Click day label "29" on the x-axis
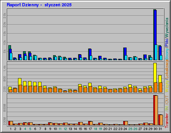171x133 pixels. click(150, 129)
